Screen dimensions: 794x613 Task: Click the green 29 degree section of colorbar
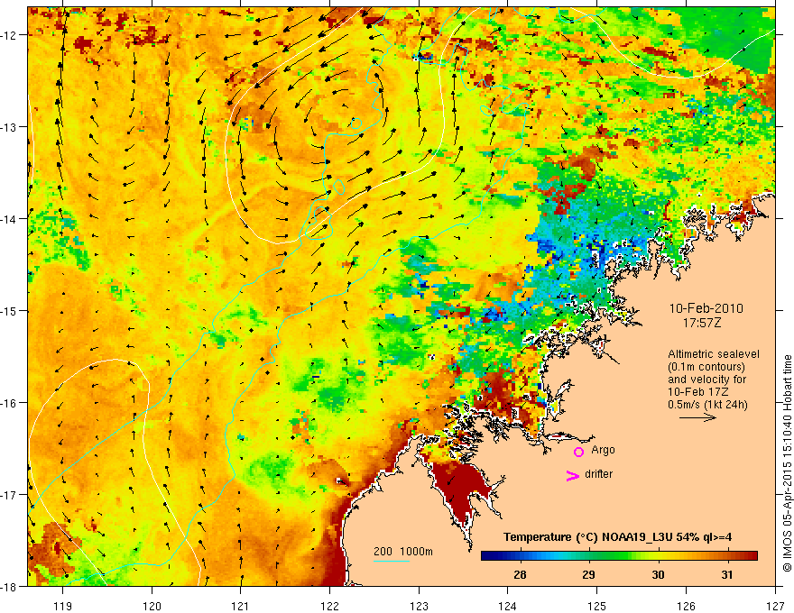588,556
